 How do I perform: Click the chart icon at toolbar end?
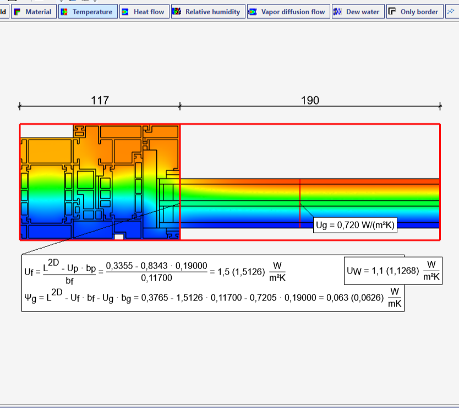(452, 12)
